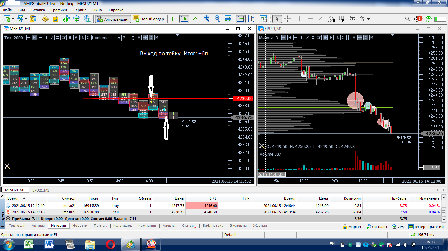Open Opera browser from the taskbar
The width and height of the screenshot is (448, 251).
point(110,244)
